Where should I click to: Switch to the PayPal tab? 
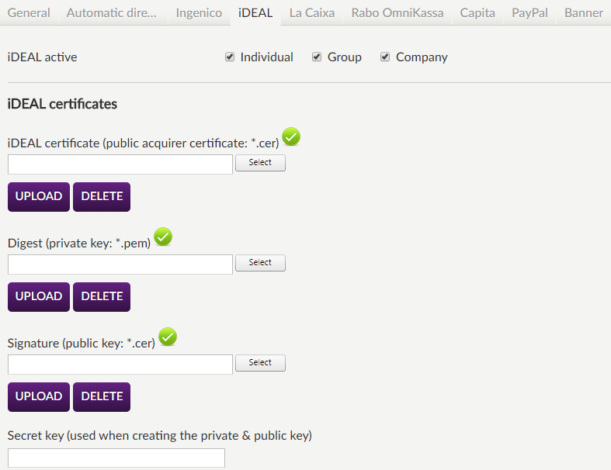[530, 13]
